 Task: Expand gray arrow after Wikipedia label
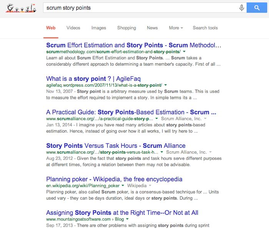[150, 186]
